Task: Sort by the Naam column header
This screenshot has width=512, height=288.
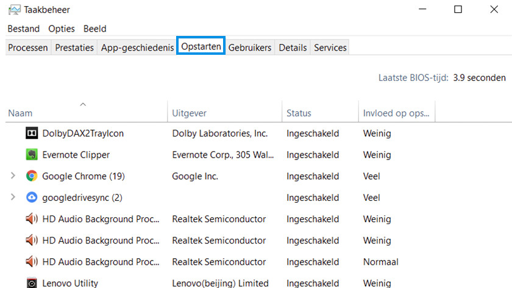Action: [x=21, y=113]
